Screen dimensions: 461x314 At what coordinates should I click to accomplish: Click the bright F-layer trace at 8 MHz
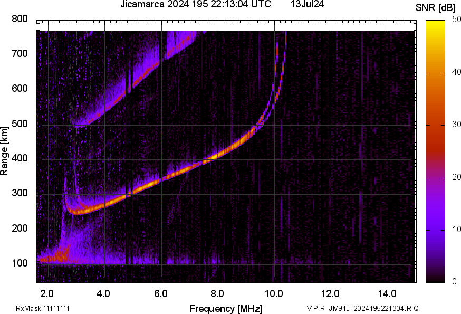pos(217,155)
